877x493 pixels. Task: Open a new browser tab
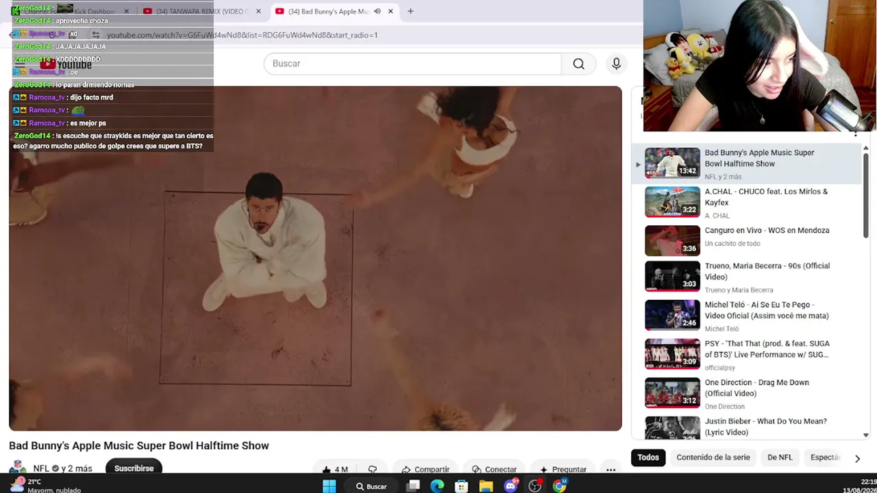(410, 11)
